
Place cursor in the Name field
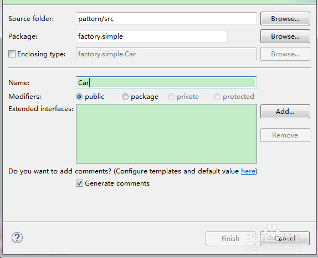[166, 83]
